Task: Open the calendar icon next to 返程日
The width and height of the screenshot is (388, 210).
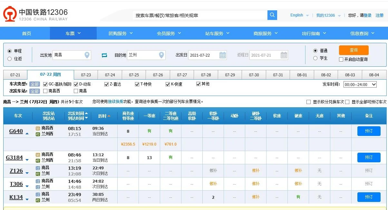Action: (283, 55)
